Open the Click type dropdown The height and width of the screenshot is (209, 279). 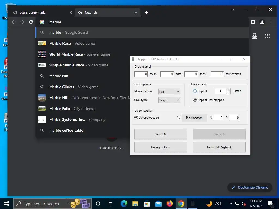[x=169, y=100]
